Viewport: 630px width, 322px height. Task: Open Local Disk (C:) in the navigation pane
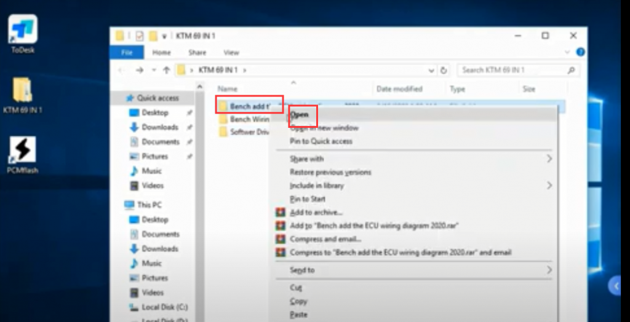pos(164,307)
